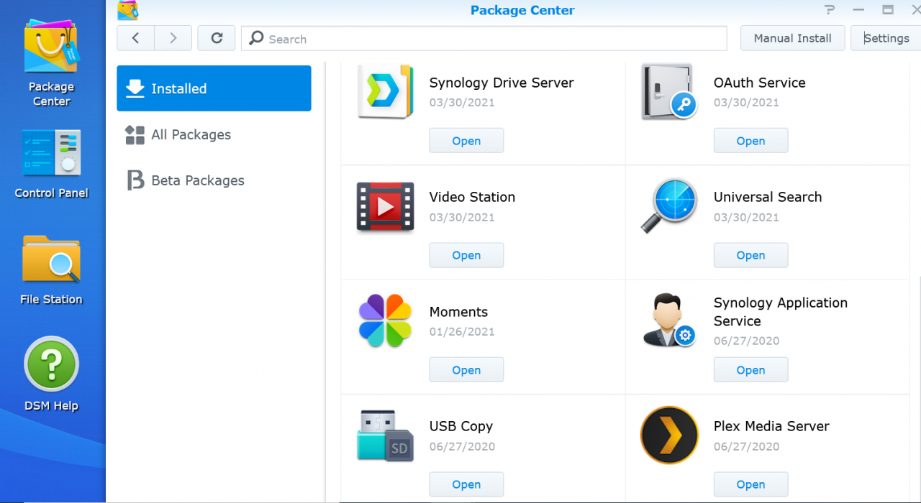Screen dimensions: 921x503
Task: Focus the package Search field
Action: 484,39
